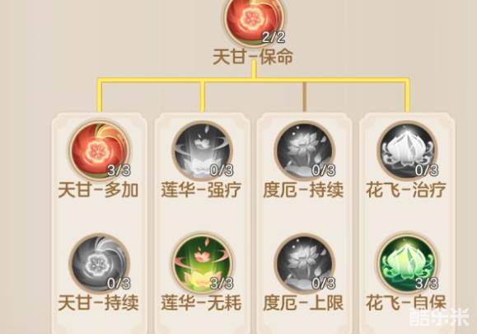Choose the gray 度厄-持续 lotus icon

pyautogui.click(x=304, y=150)
